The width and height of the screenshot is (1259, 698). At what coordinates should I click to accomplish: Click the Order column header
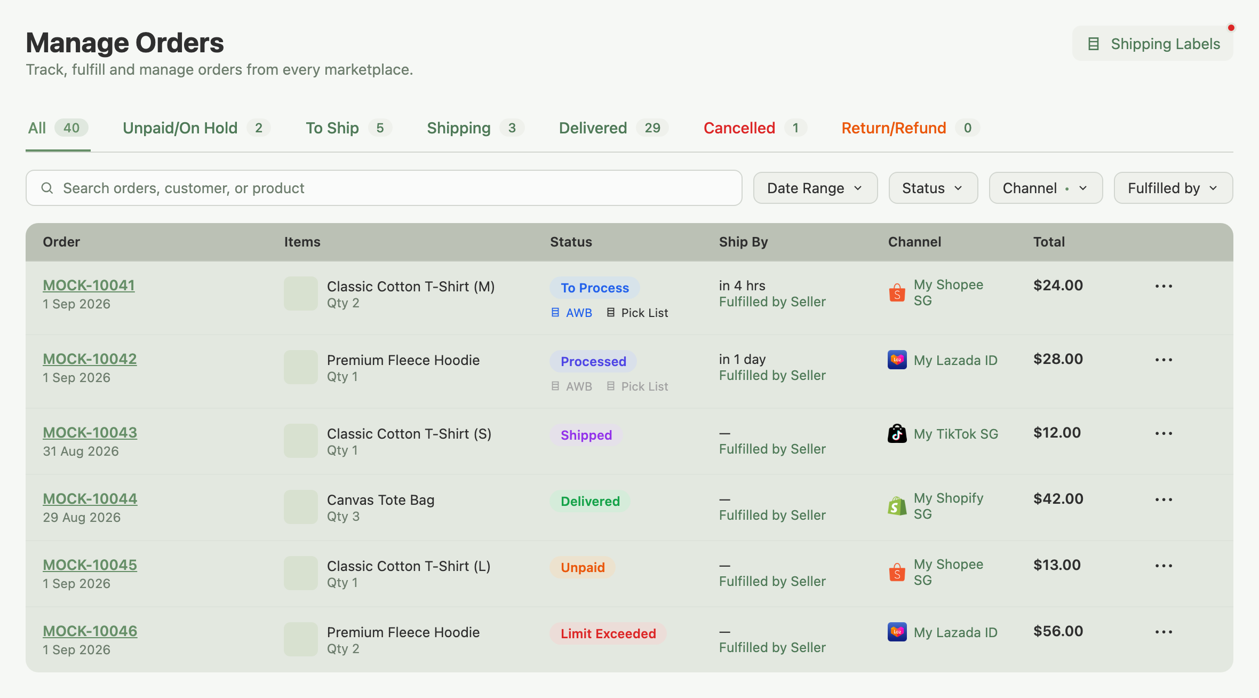61,242
